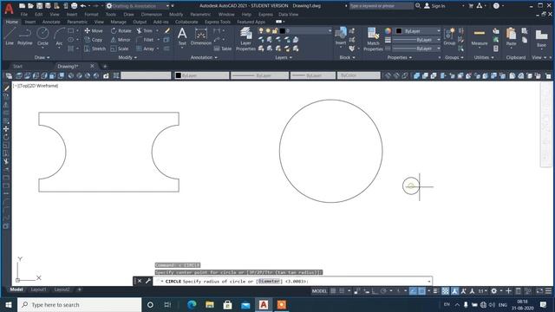
Task: Add a new layout with plus button
Action: (79, 289)
